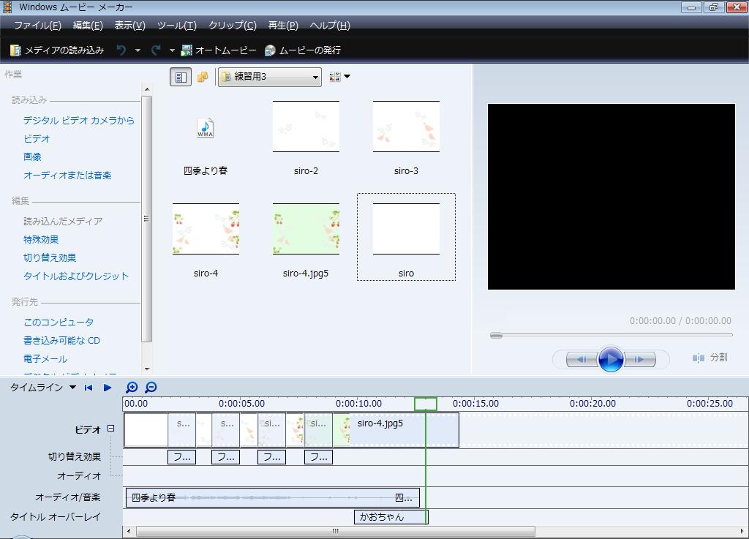The height and width of the screenshot is (539, 749).
Task: Open the 編集(E) menu
Action: point(88,26)
